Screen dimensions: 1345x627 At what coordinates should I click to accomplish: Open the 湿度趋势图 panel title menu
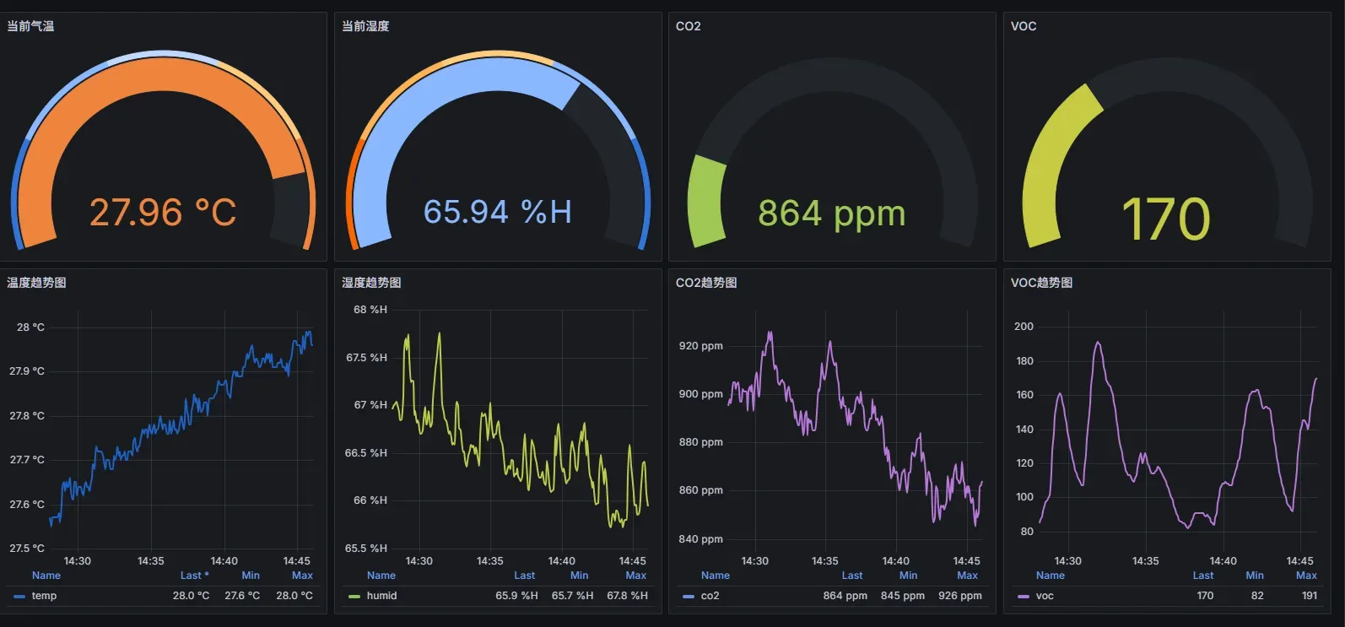coord(371,283)
